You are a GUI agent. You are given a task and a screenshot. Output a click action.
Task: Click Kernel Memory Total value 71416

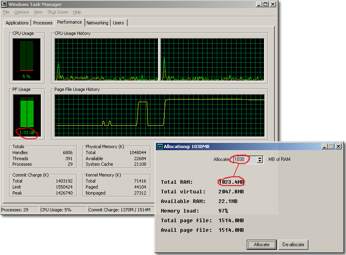click(x=140, y=181)
